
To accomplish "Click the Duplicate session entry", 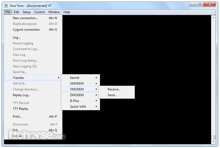I will coord(33,24).
